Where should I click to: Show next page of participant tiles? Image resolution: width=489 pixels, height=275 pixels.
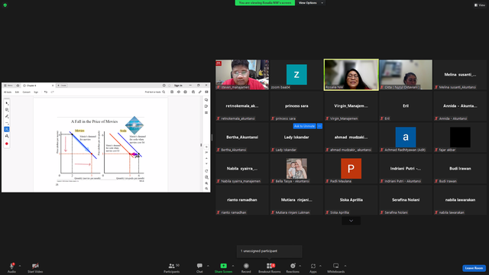pos(351,221)
